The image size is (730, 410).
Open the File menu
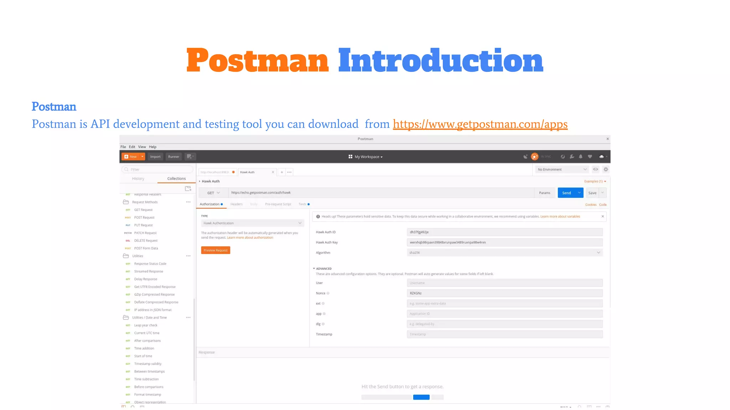[123, 147]
